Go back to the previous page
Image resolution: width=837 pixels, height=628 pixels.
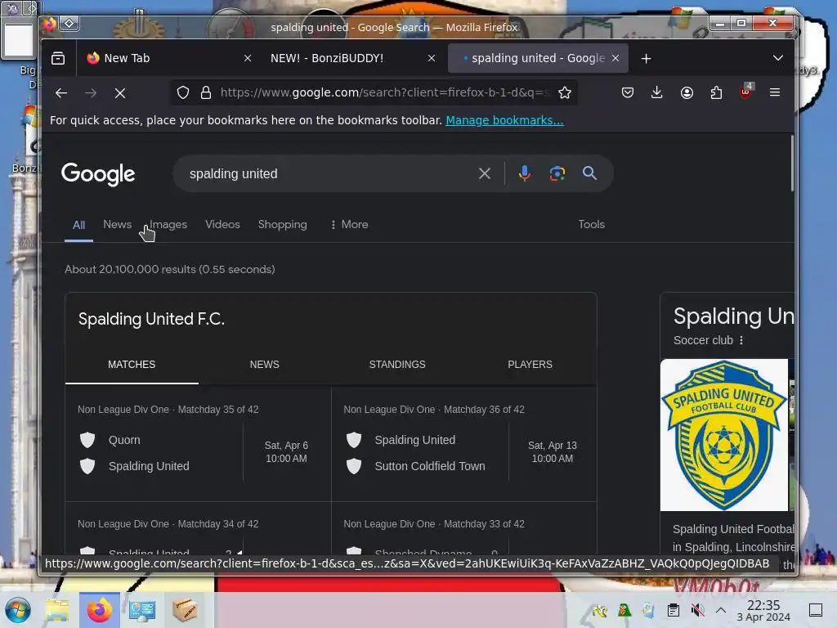pyautogui.click(x=61, y=93)
